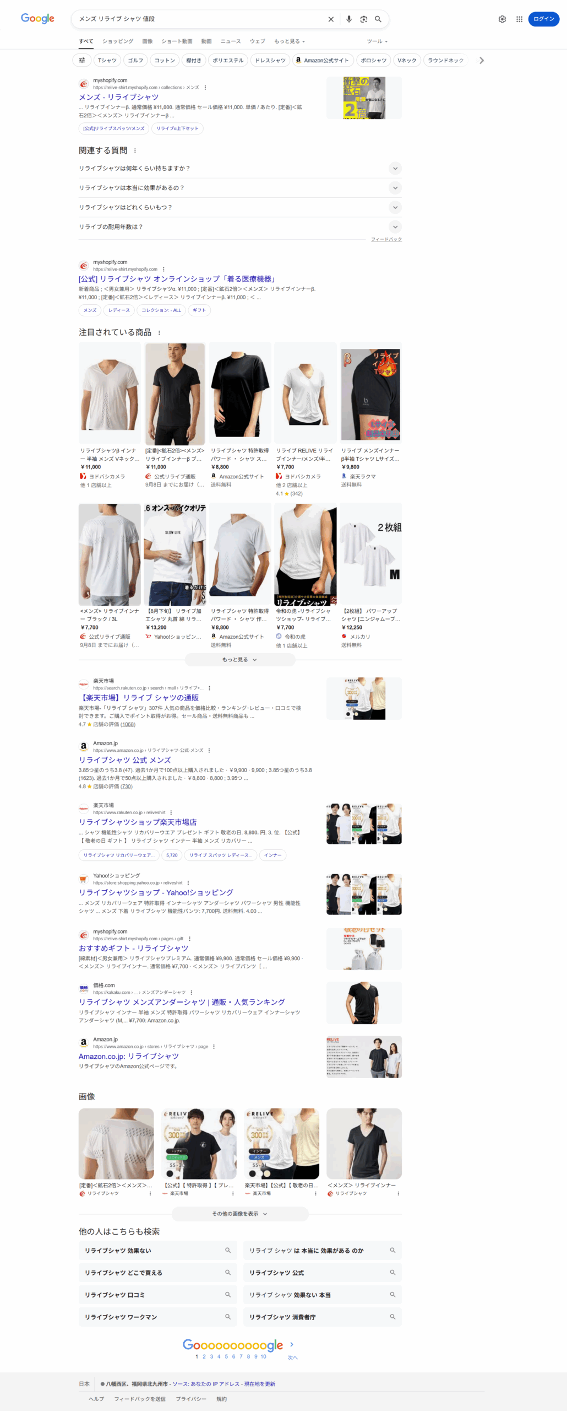Click the filter sliders chip icon
Viewport: 567px width, 1411px height.
[82, 60]
